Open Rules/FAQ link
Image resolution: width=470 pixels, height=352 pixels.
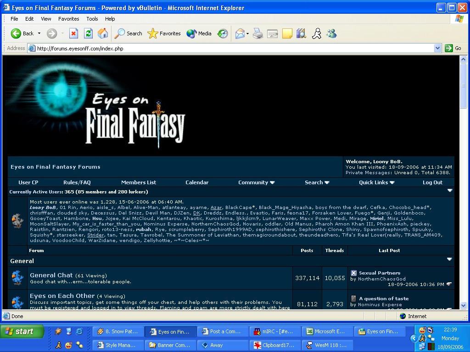click(x=77, y=182)
